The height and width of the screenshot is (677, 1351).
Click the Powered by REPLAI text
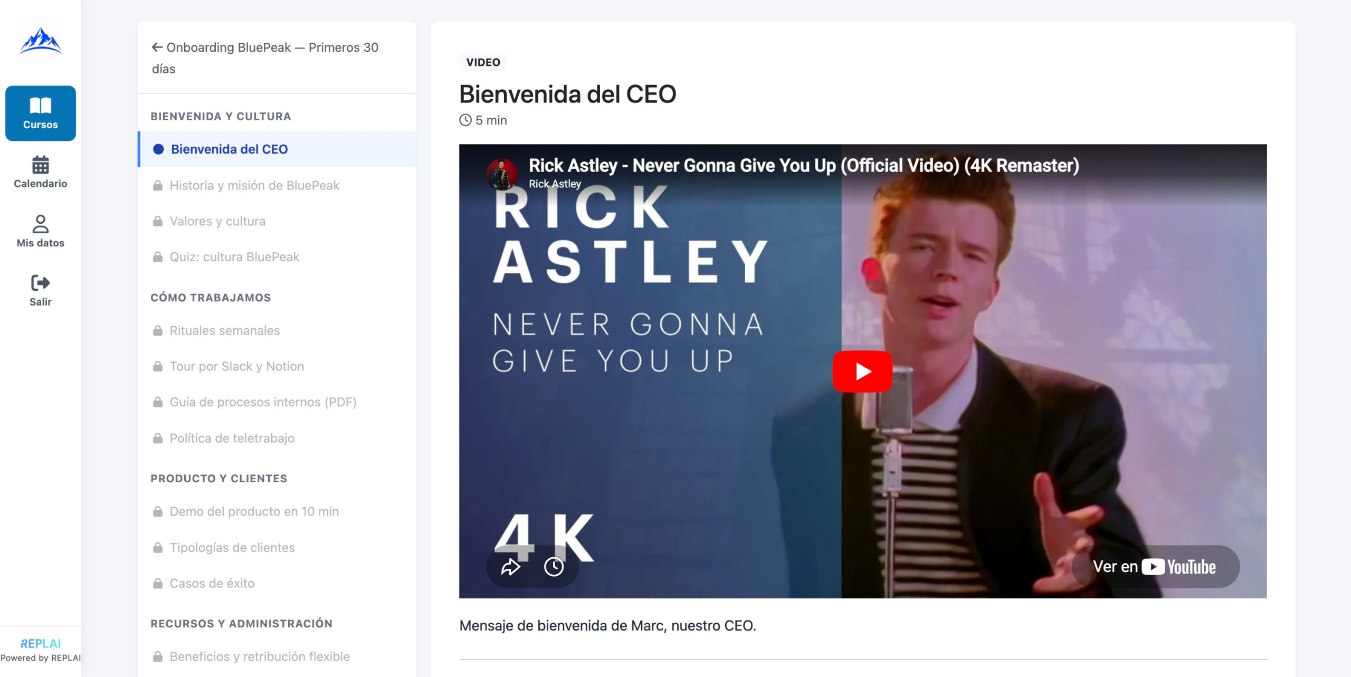(x=41, y=658)
